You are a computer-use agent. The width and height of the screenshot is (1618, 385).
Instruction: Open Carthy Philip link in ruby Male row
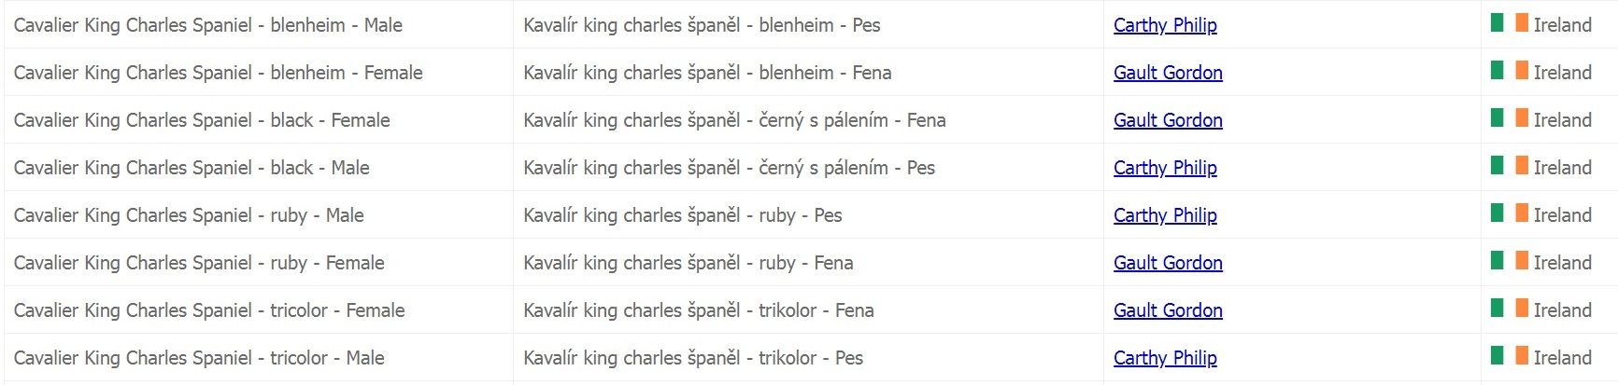[x=1165, y=215]
